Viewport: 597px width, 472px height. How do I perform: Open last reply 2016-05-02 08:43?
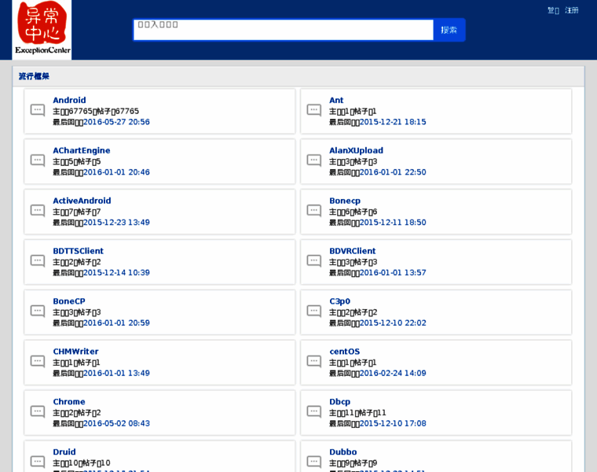click(116, 424)
